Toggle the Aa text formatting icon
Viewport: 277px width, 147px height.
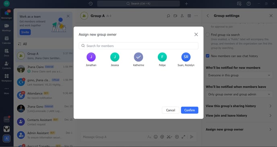pos(149,137)
